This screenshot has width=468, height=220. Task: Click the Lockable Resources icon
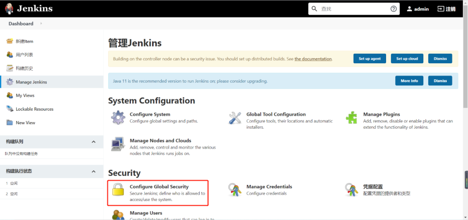pos(10,109)
